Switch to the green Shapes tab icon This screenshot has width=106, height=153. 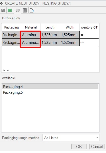pos(10,10)
